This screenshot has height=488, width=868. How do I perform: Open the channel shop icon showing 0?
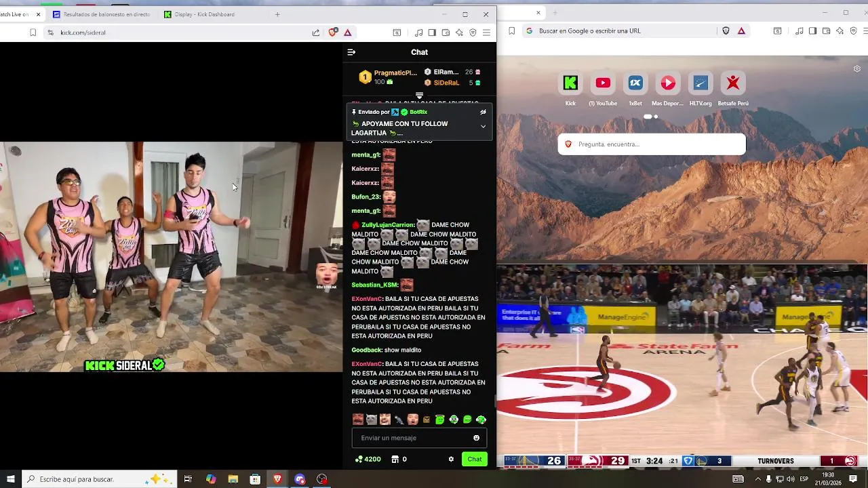(x=399, y=459)
